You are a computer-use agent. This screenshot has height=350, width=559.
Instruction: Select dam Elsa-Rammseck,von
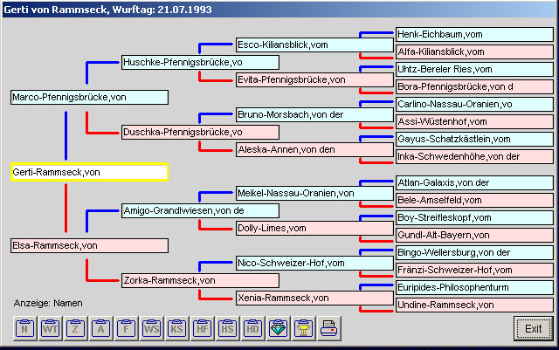89,246
